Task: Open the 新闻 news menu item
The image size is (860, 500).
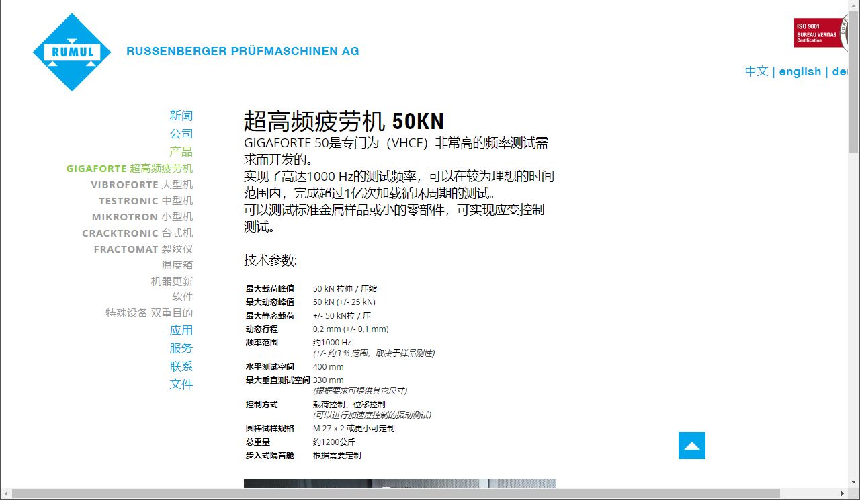Action: (181, 116)
